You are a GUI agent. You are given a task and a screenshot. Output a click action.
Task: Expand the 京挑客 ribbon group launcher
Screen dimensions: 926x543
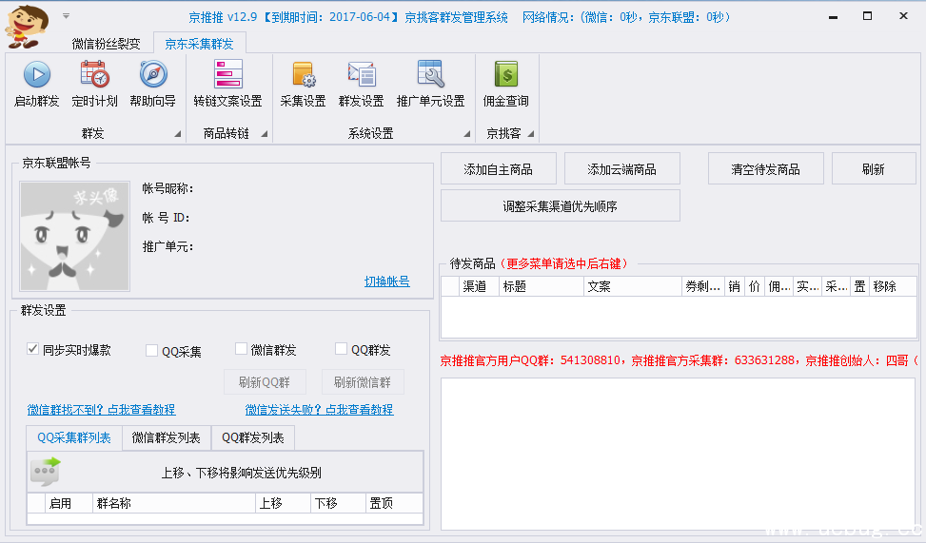pyautogui.click(x=530, y=134)
